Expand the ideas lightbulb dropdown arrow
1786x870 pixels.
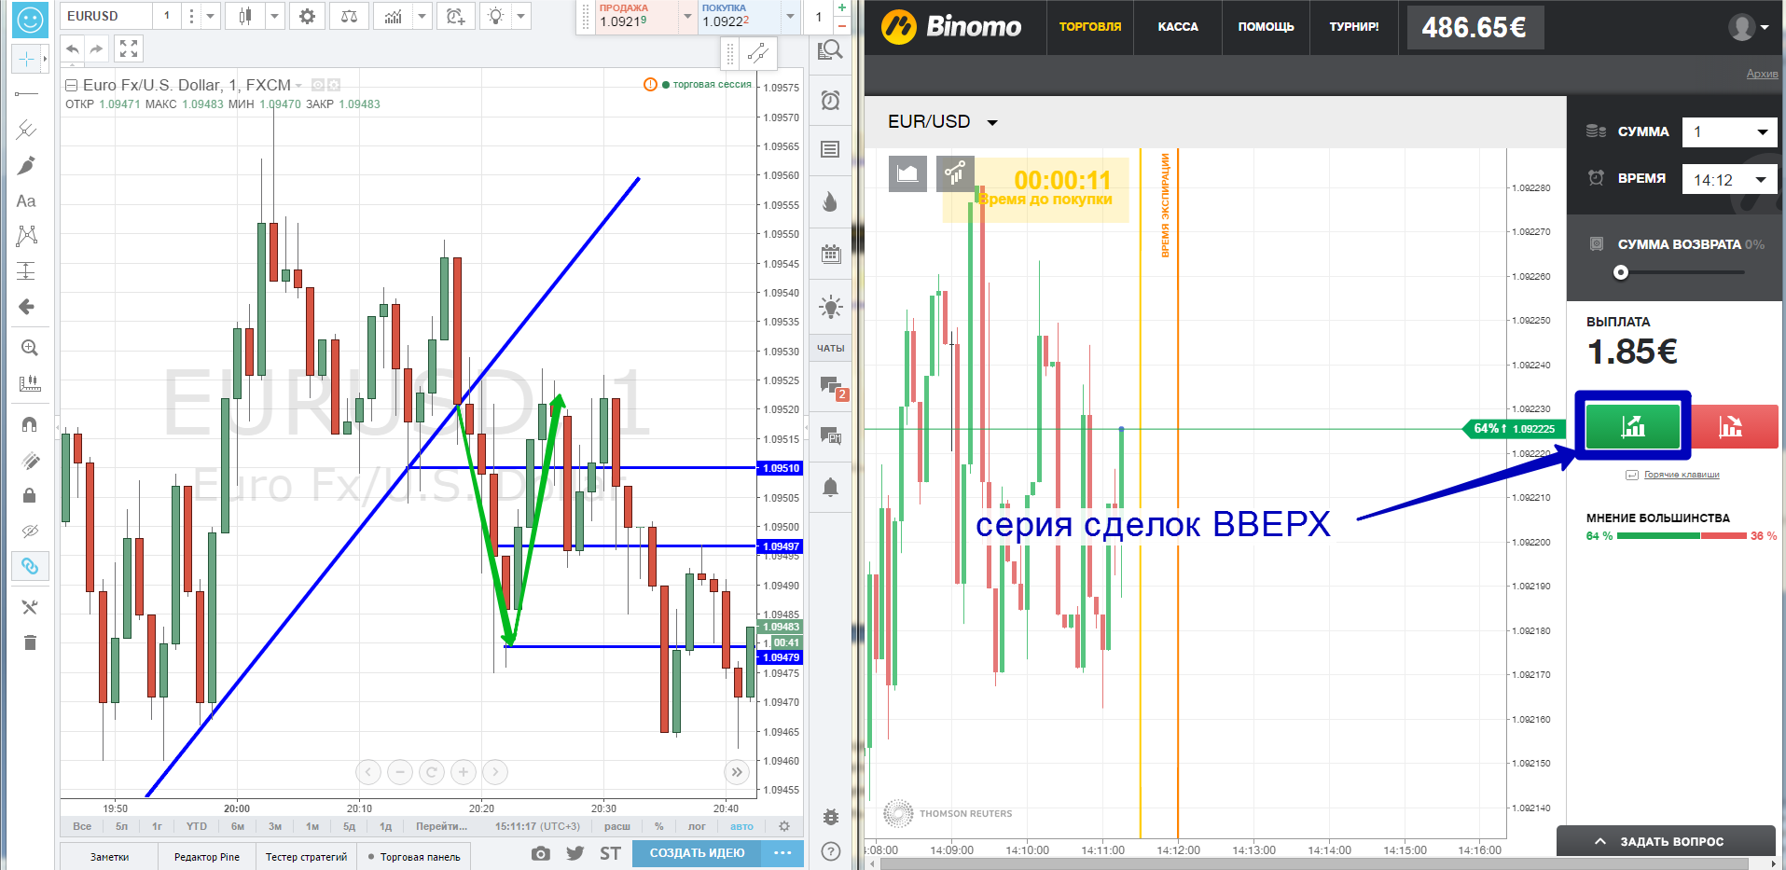(521, 16)
